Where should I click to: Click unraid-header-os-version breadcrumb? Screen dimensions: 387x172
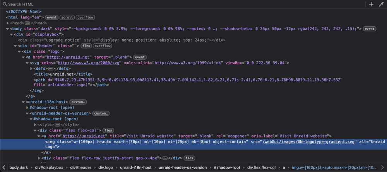click(183, 167)
